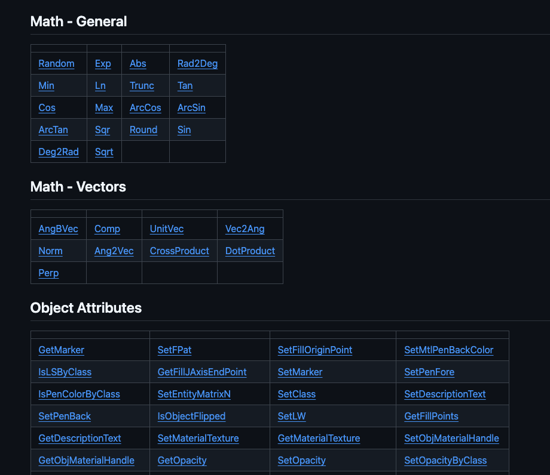This screenshot has width=550, height=475.
Task: Open the GetMarker attribute link
Action: [x=61, y=350]
